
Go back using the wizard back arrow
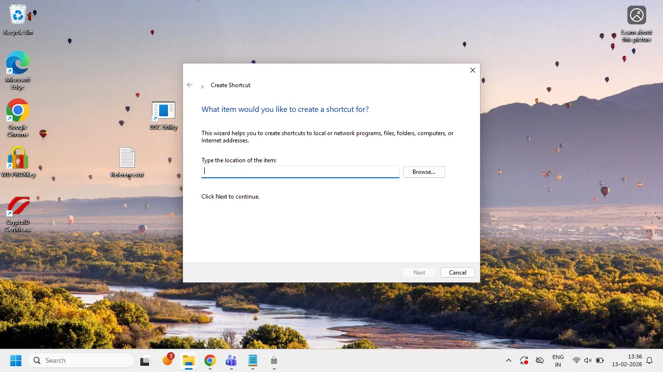190,85
